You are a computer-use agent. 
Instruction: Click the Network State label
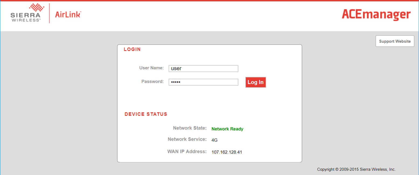[189, 128]
